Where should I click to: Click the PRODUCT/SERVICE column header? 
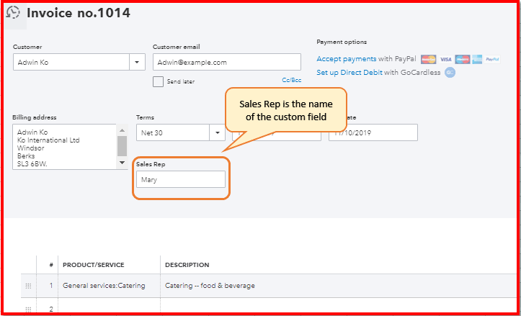click(x=94, y=265)
